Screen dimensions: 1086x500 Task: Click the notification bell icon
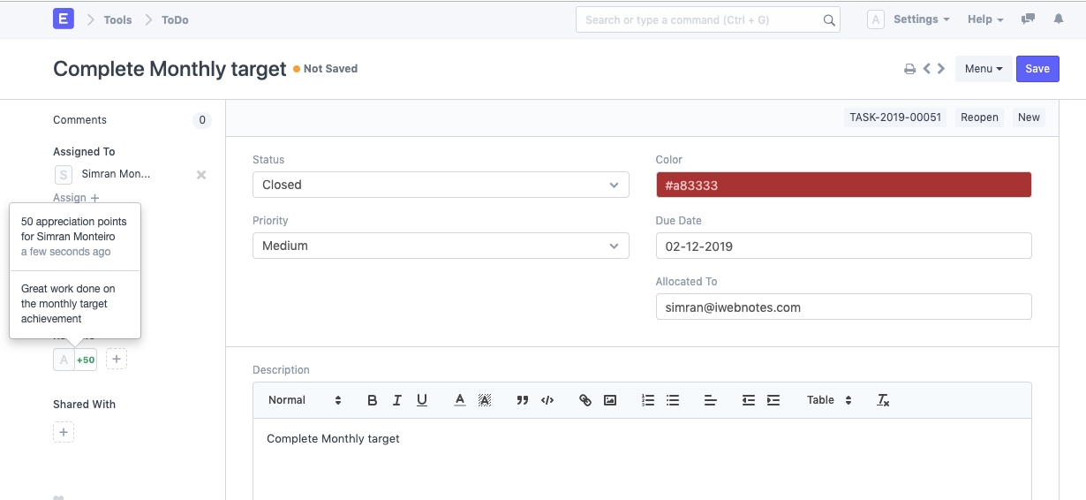(1059, 19)
